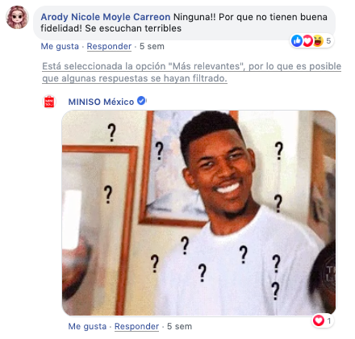
Task: Click the blue like reaction icon
Action: pyautogui.click(x=297, y=41)
